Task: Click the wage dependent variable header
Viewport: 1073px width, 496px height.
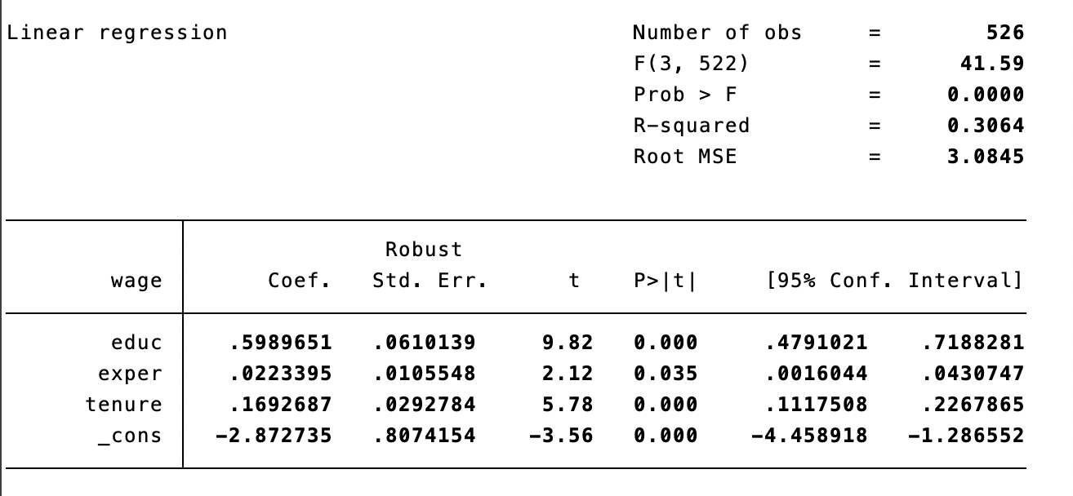Action: 136,281
